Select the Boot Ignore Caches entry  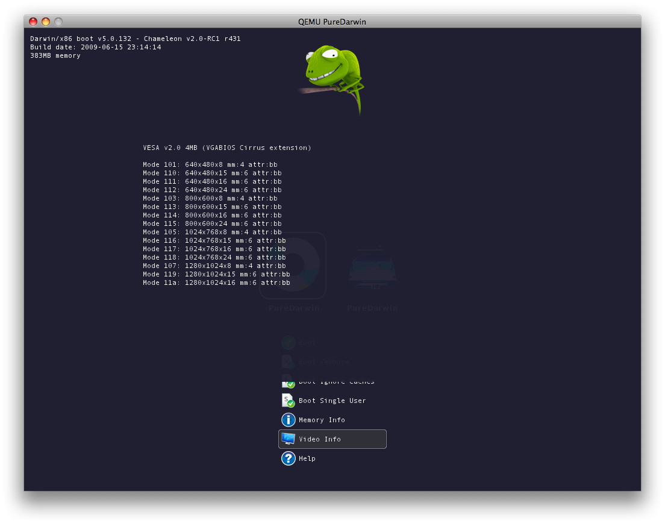332,381
